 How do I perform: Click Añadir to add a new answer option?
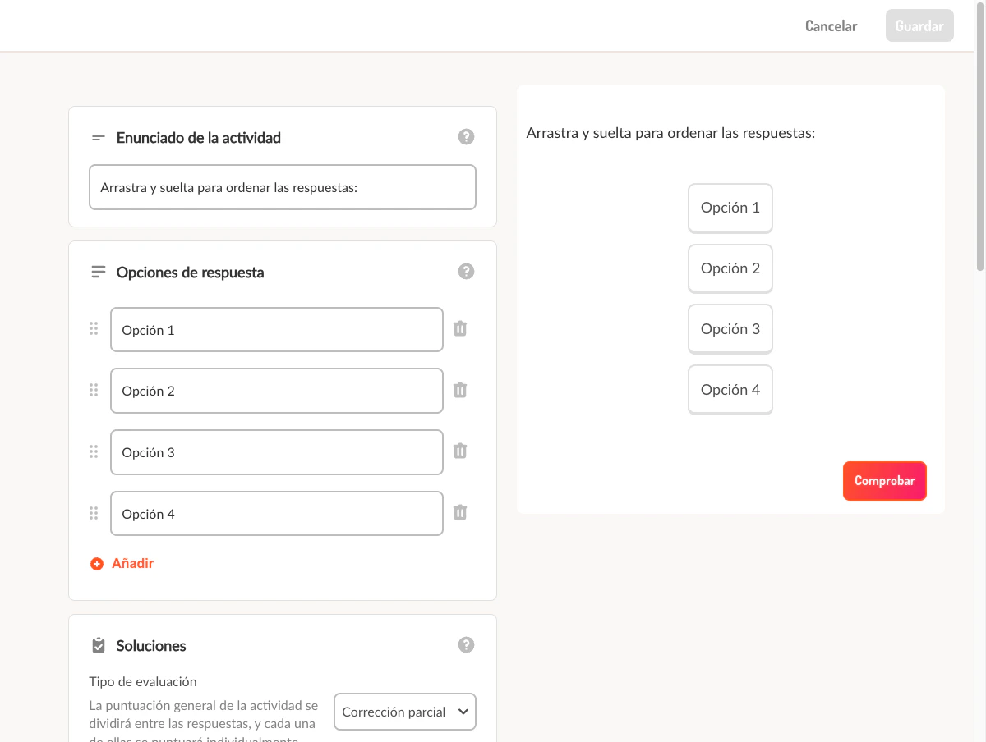132,563
